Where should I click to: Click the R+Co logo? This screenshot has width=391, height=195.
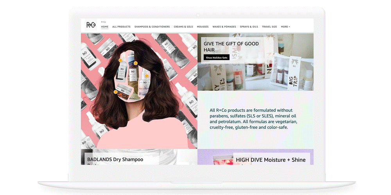[91, 25]
